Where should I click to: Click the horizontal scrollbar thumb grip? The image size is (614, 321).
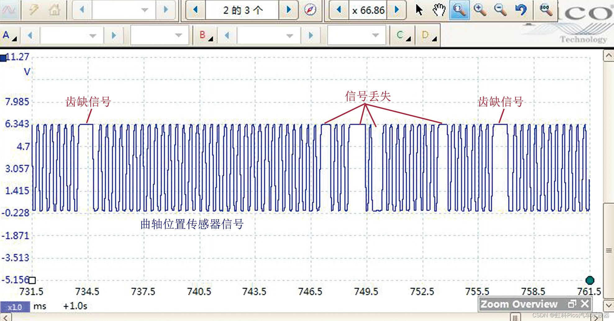(515, 318)
